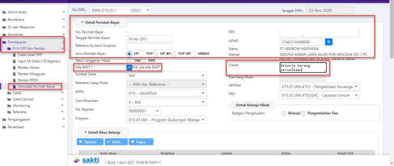The image size is (394, 166).
Task: Open the KPPN dropdown showing 019 - JAKARTAII
Action: pos(166,93)
